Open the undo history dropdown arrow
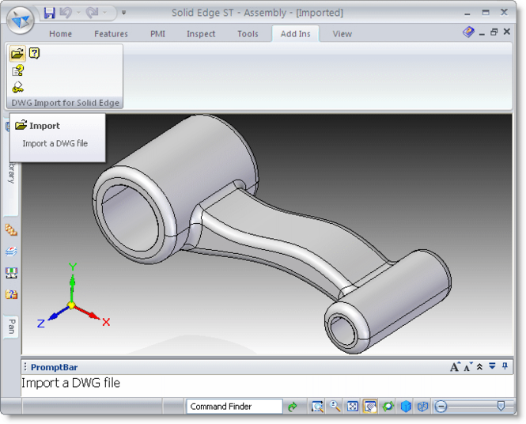Viewport: 526px width, 424px height. click(x=78, y=13)
